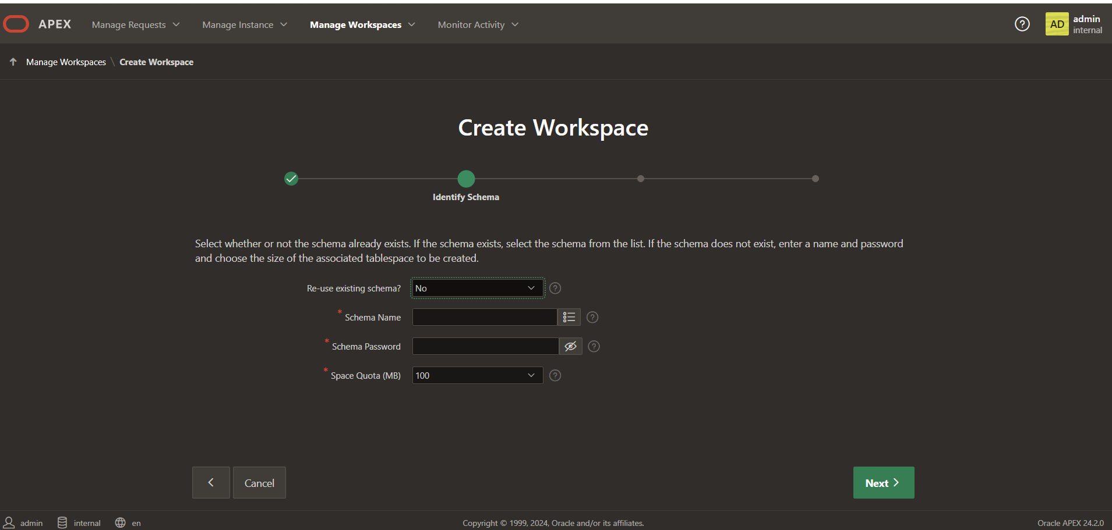Viewport: 1112px width, 530px height.
Task: Focus the Schema Name input field
Action: tap(485, 317)
